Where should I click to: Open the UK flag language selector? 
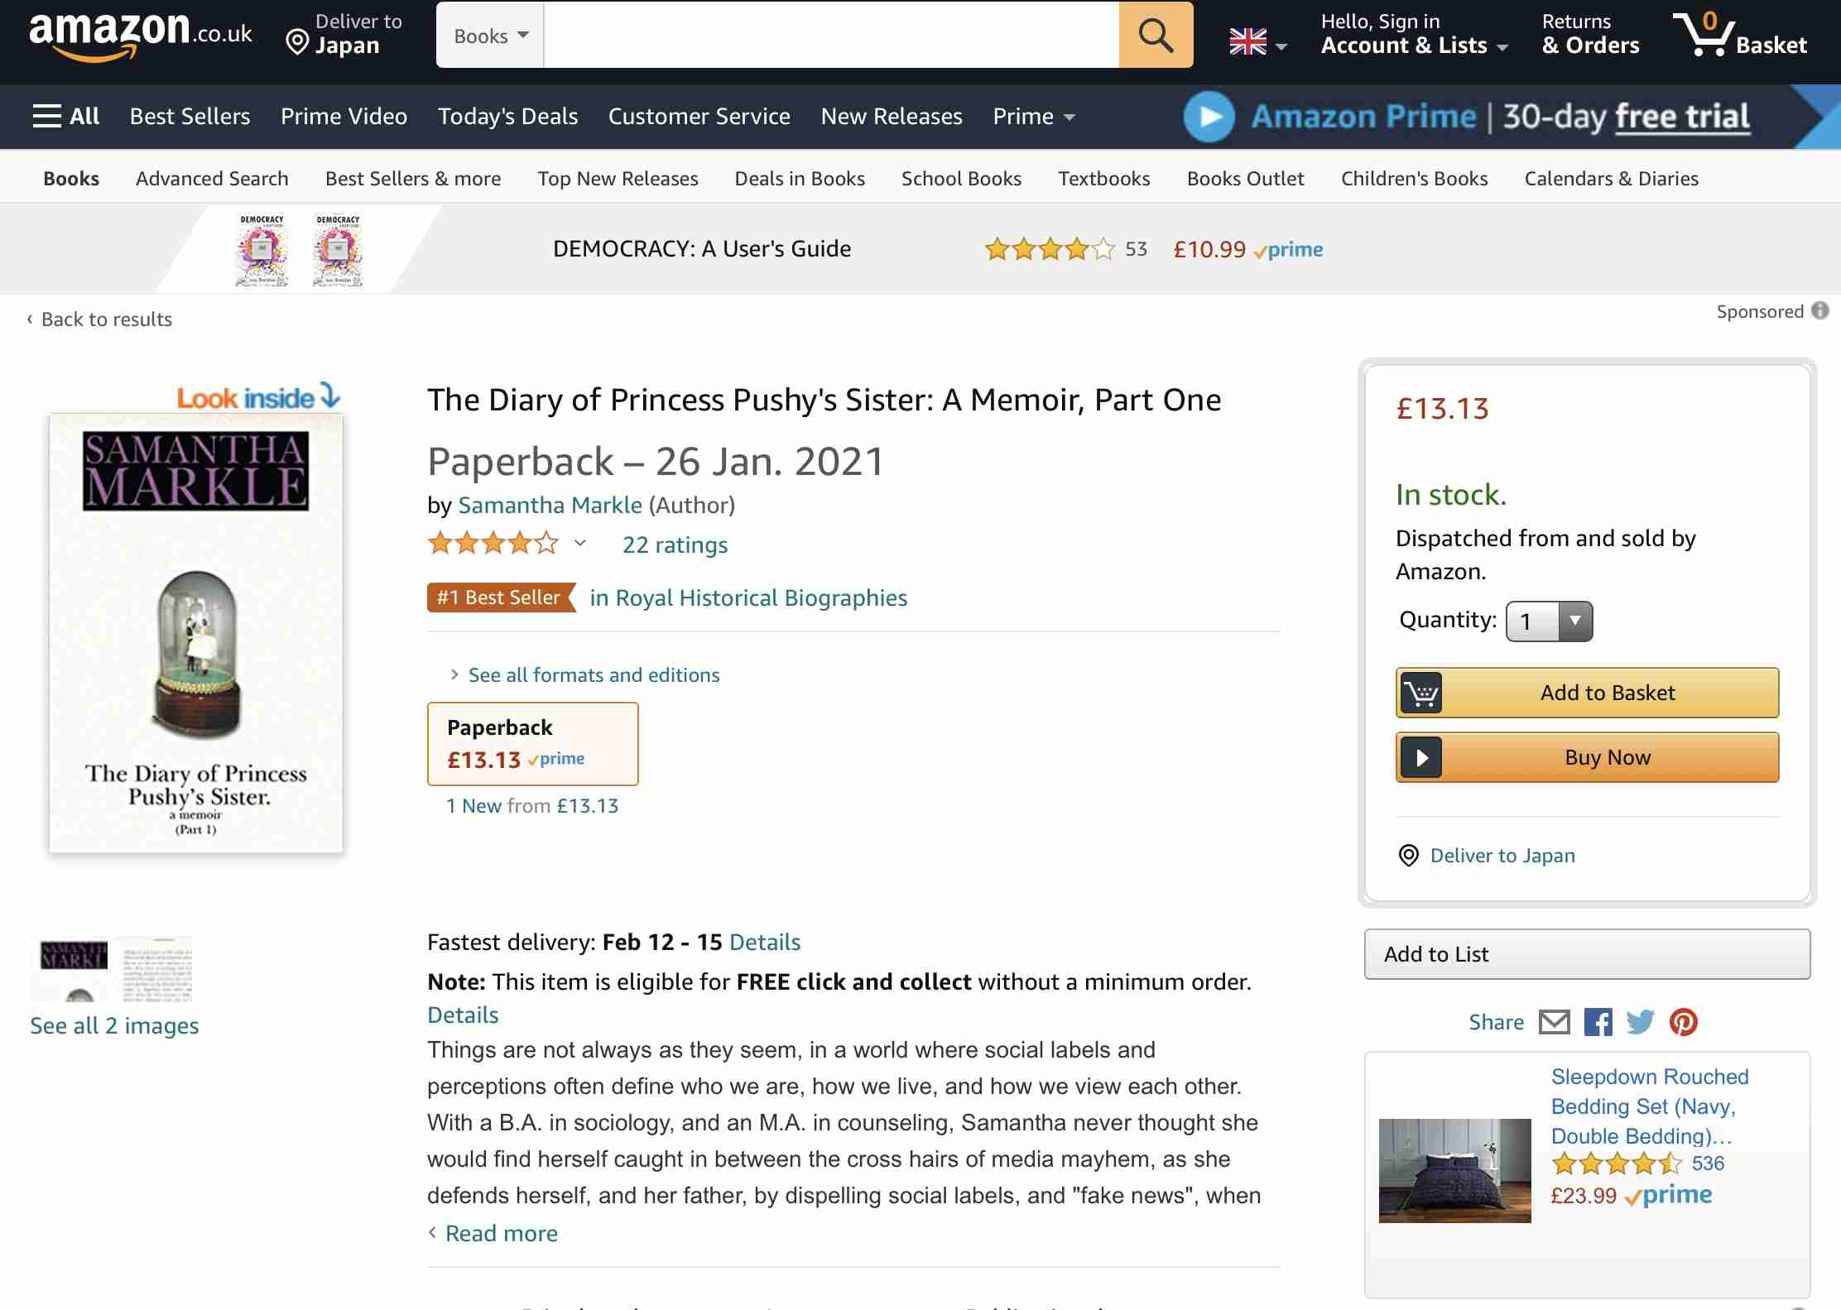coord(1257,41)
